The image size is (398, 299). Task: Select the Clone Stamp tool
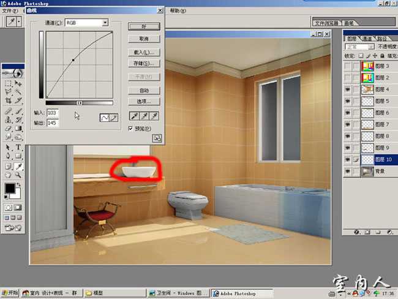tap(8, 119)
